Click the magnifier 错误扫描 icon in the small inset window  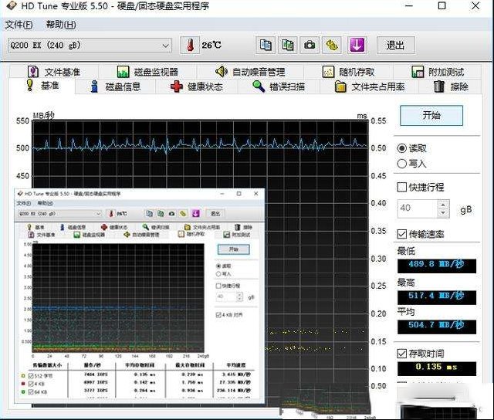tap(145, 227)
